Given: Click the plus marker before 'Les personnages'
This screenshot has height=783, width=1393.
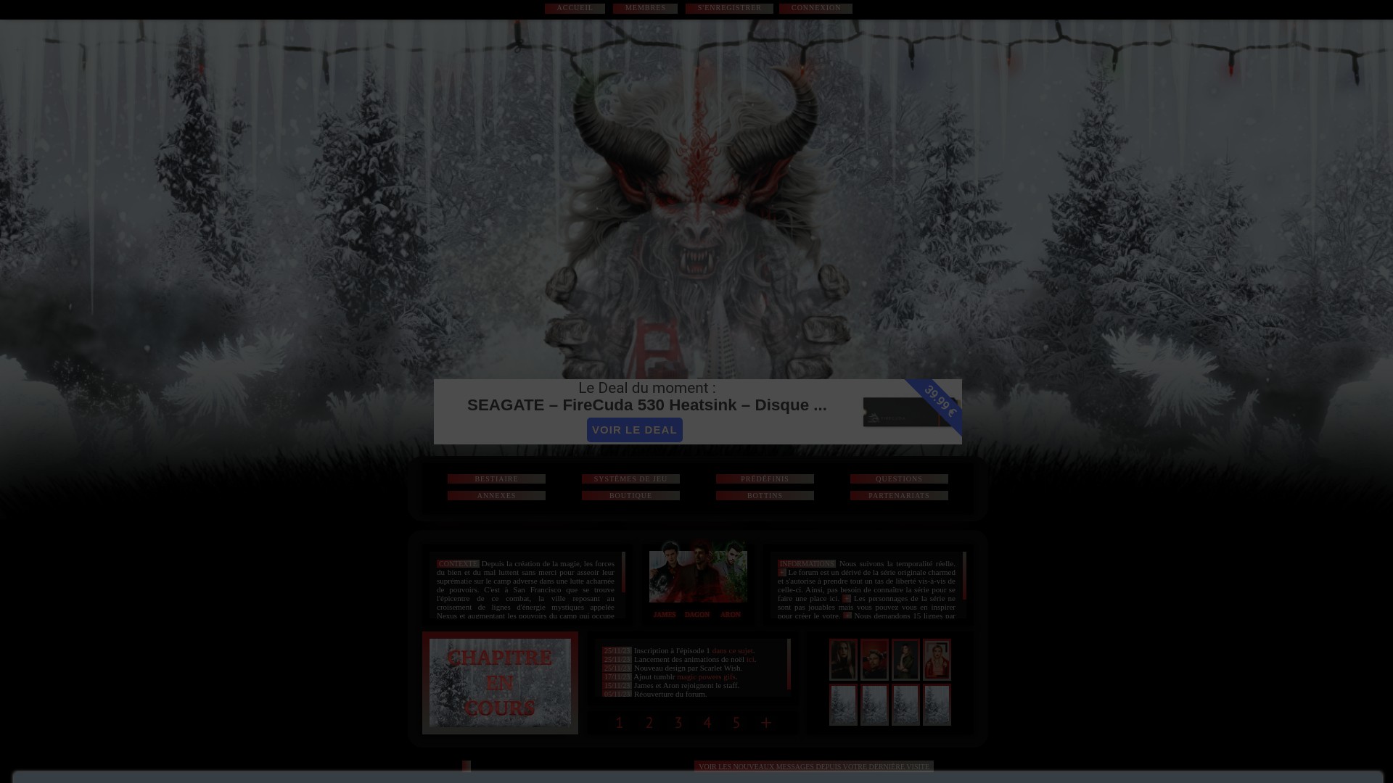Looking at the screenshot, I should click(x=847, y=599).
